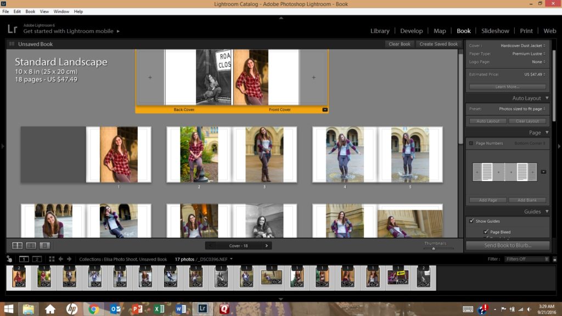Open the View menu
562x316 pixels.
point(44,12)
